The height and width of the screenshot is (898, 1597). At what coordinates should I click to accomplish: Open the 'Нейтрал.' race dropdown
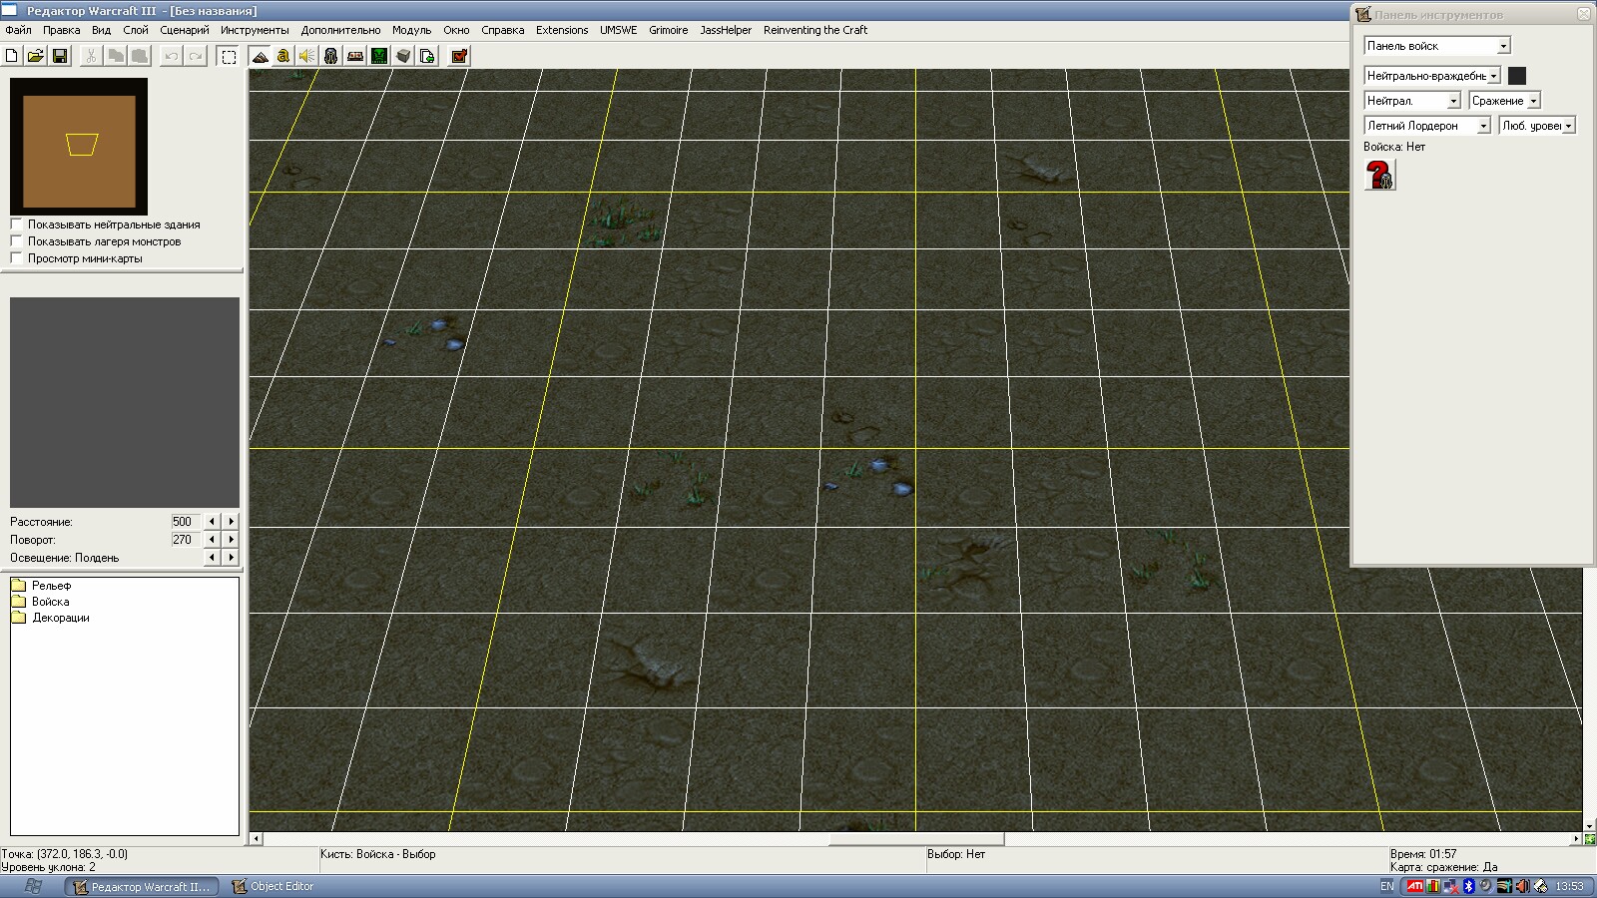[1412, 101]
